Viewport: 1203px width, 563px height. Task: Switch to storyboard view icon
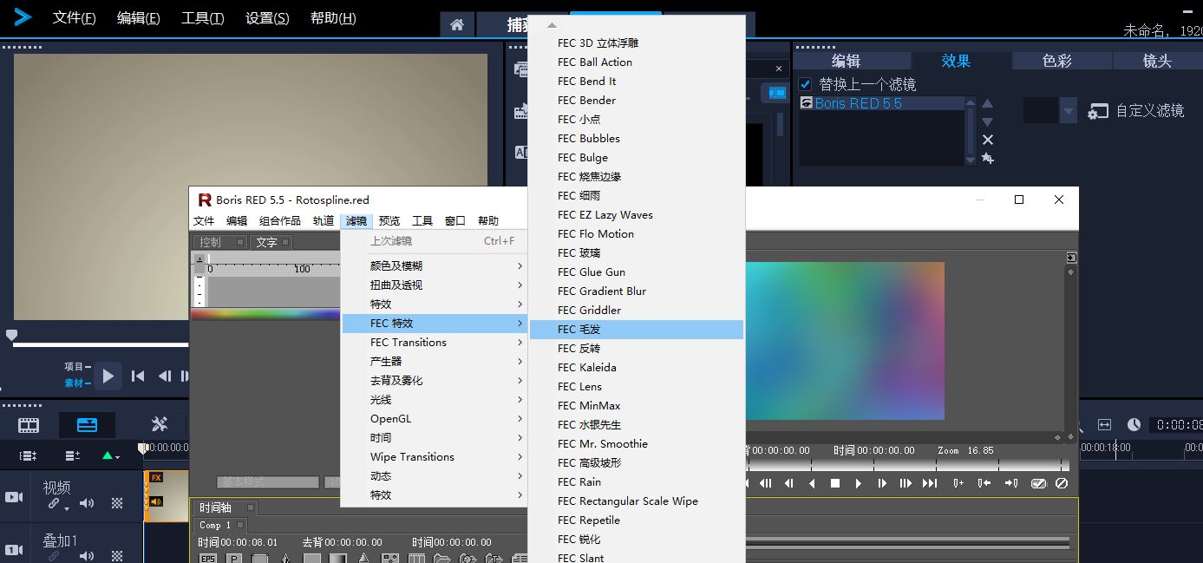point(29,425)
